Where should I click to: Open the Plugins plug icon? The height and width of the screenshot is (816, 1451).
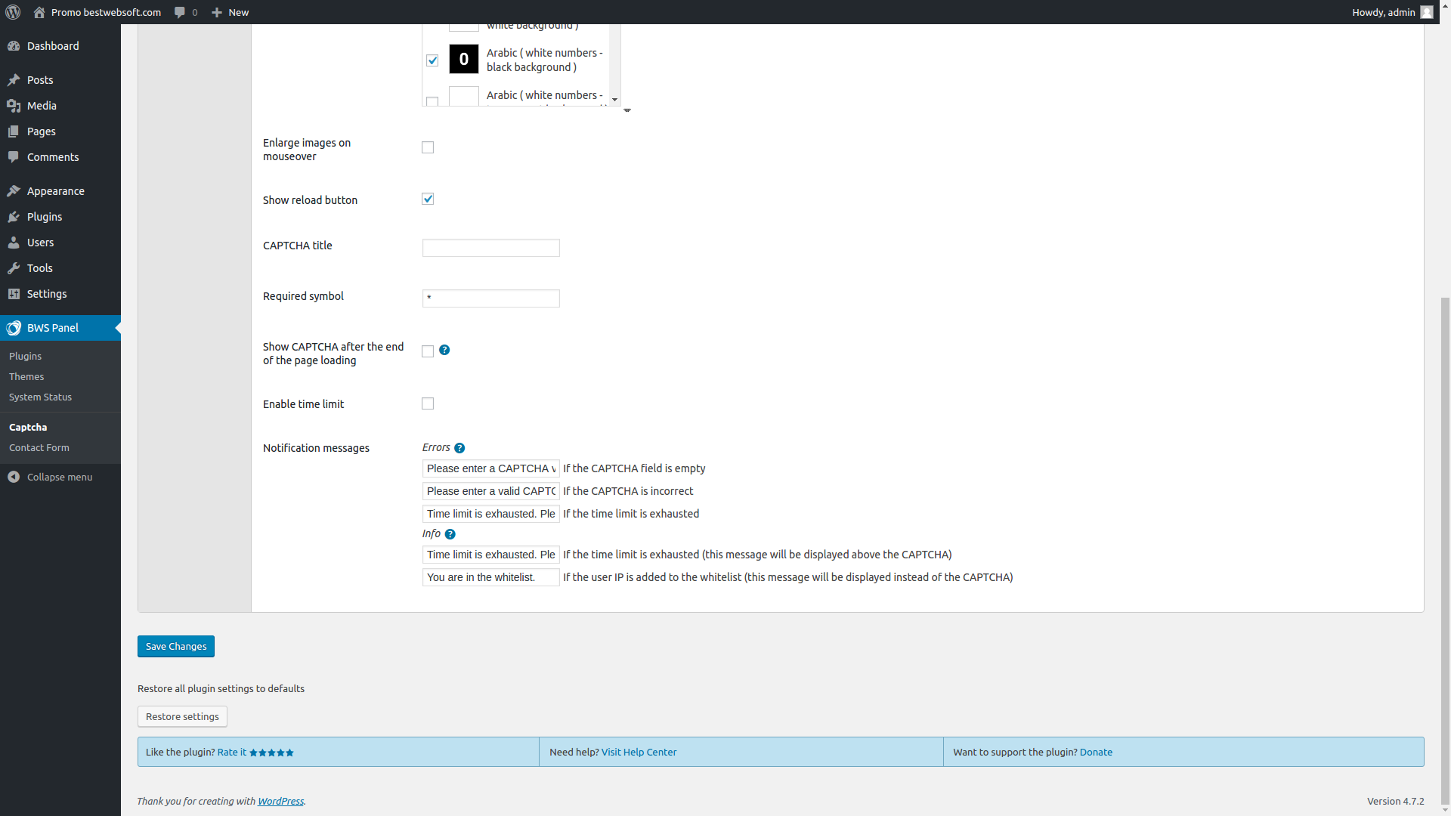point(14,217)
